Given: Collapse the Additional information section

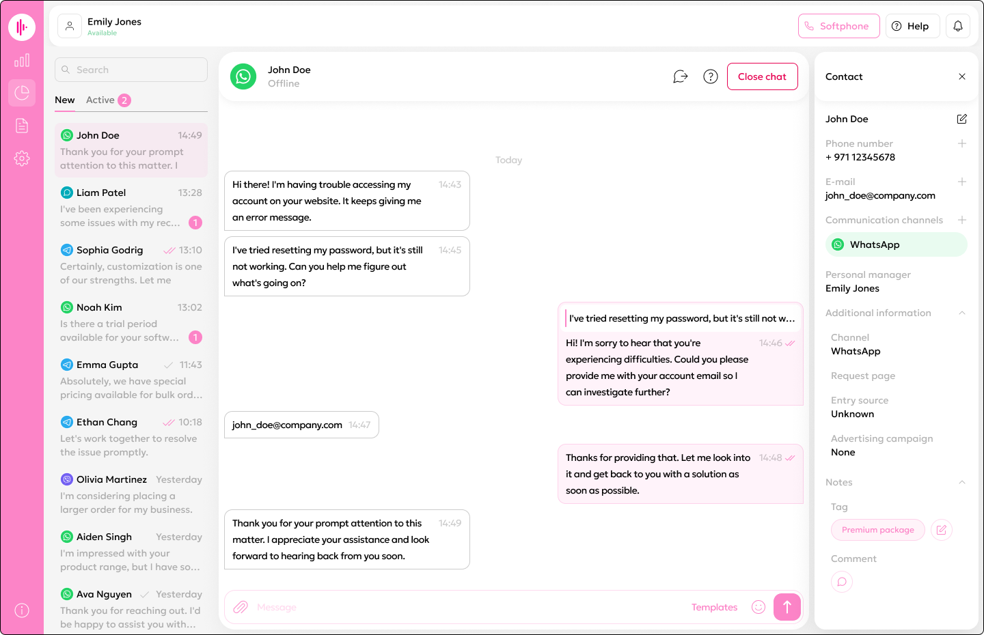Looking at the screenshot, I should (x=961, y=313).
